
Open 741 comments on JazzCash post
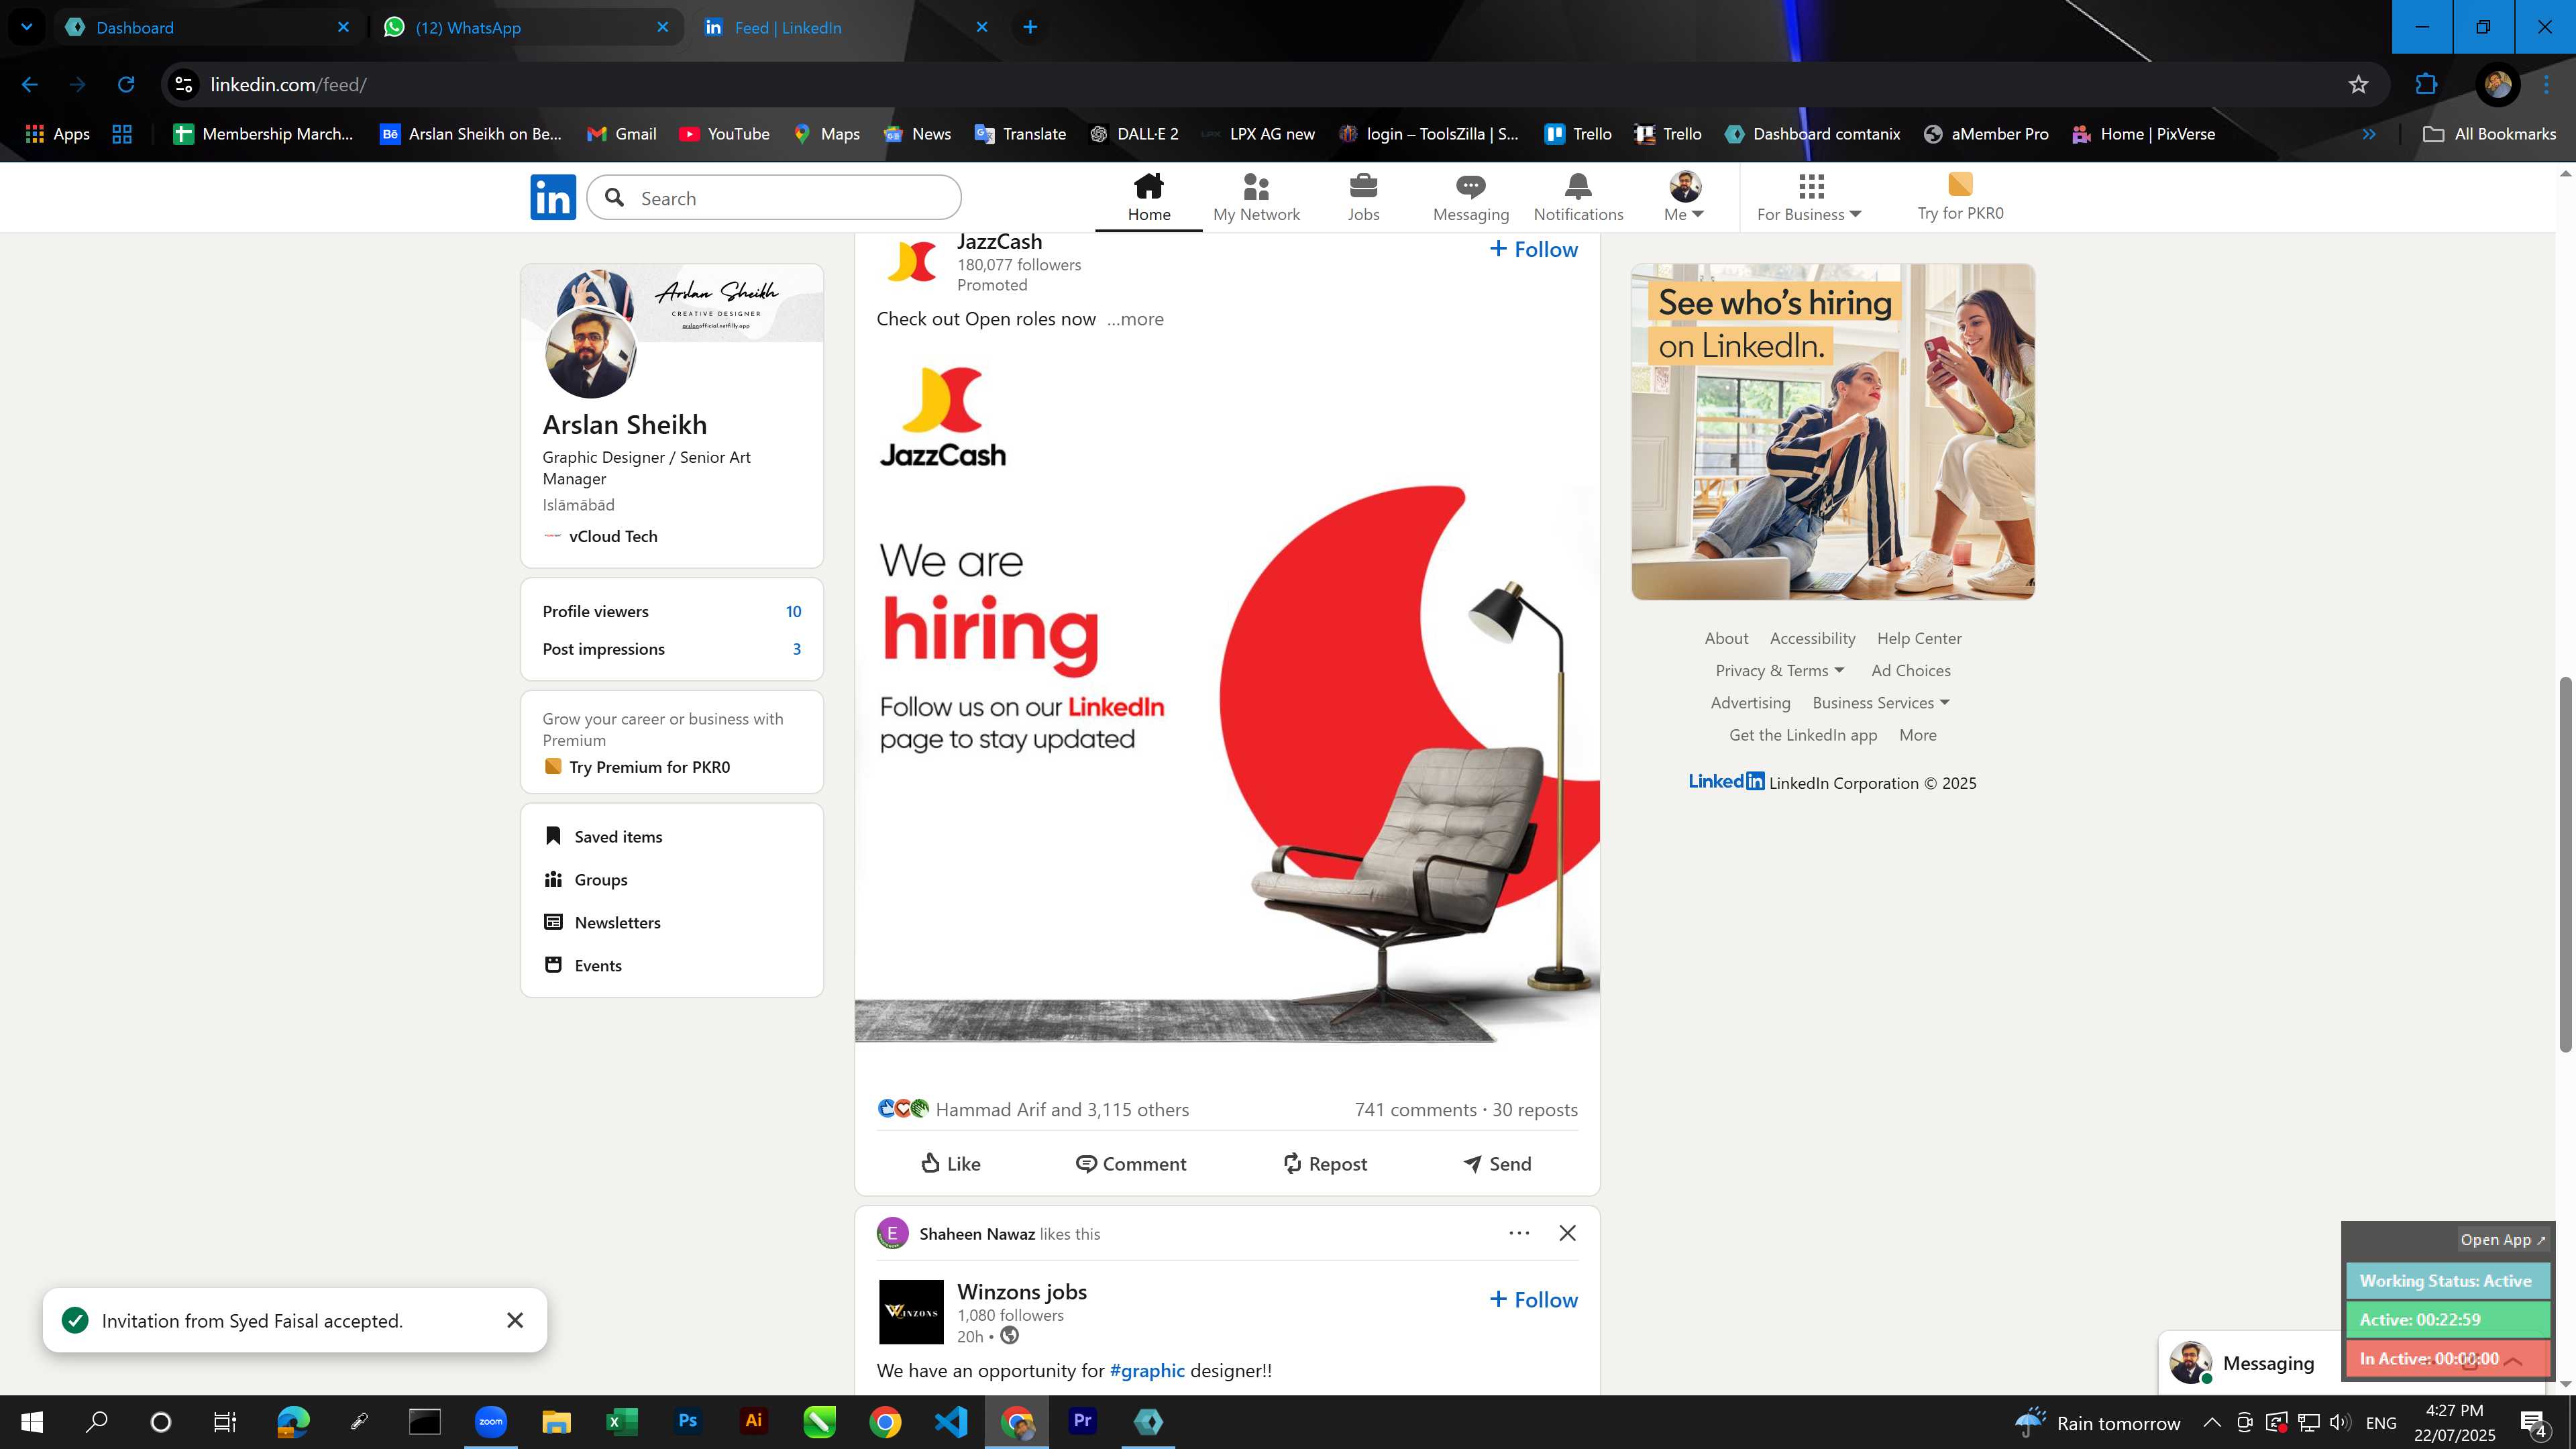point(1415,1109)
